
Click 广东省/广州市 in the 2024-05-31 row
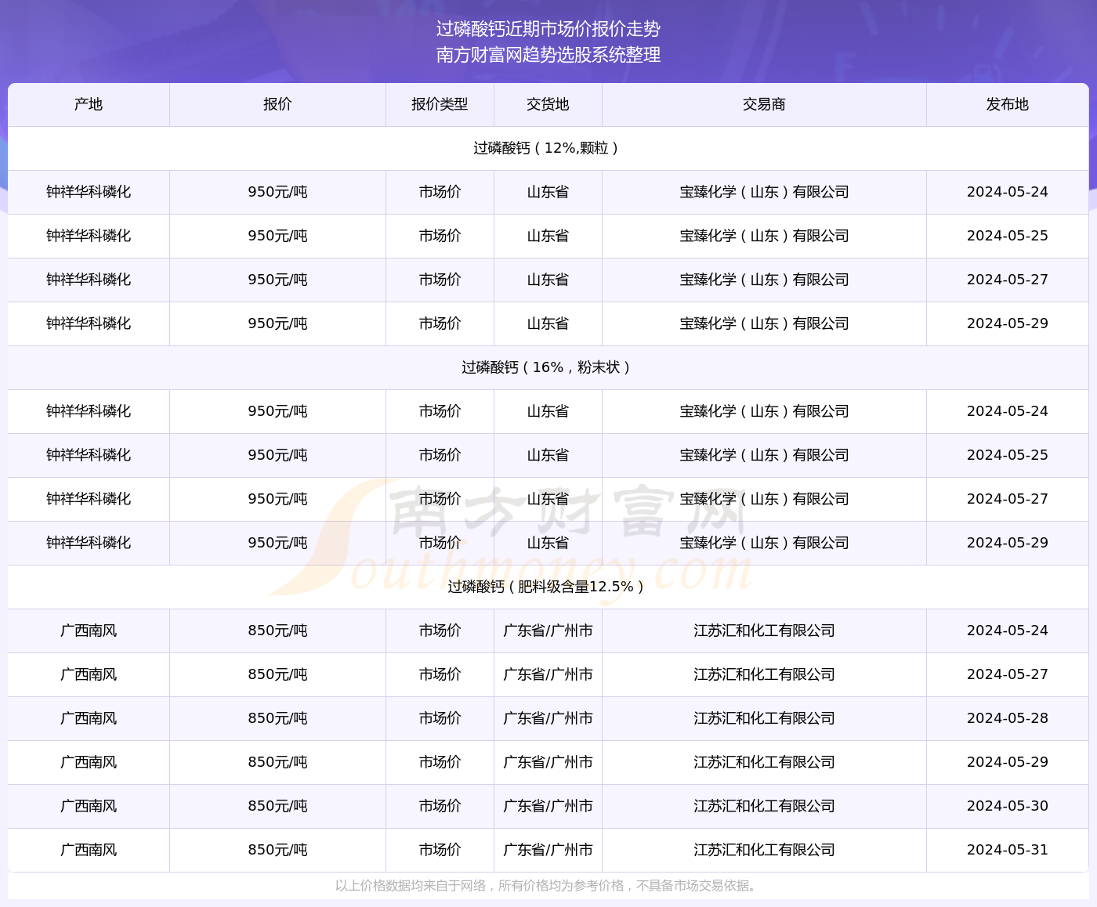(x=548, y=850)
